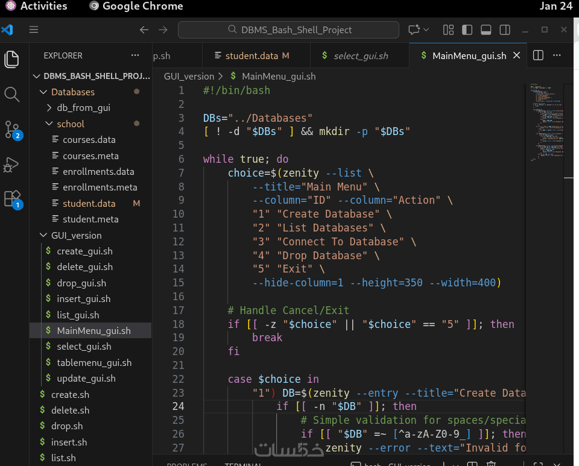Screen dimensions: 579x466
Task: Toggle the bottom panel layout button
Action: click(x=486, y=30)
